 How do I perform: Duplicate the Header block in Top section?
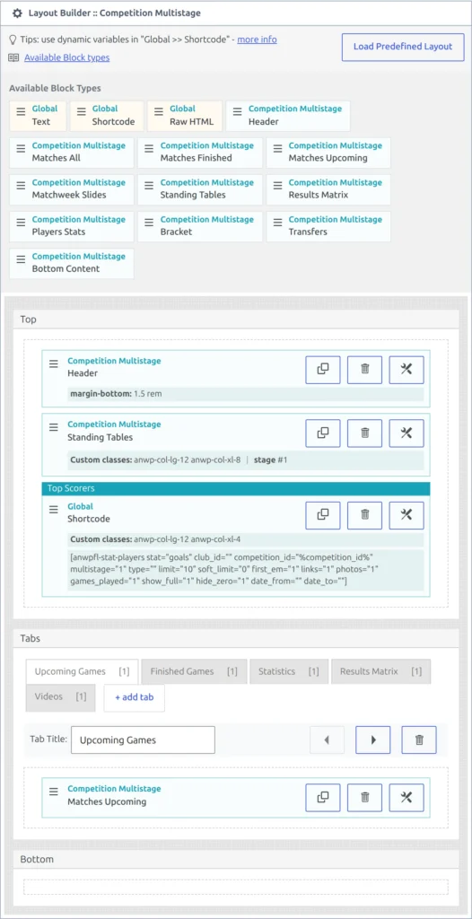[x=323, y=369]
